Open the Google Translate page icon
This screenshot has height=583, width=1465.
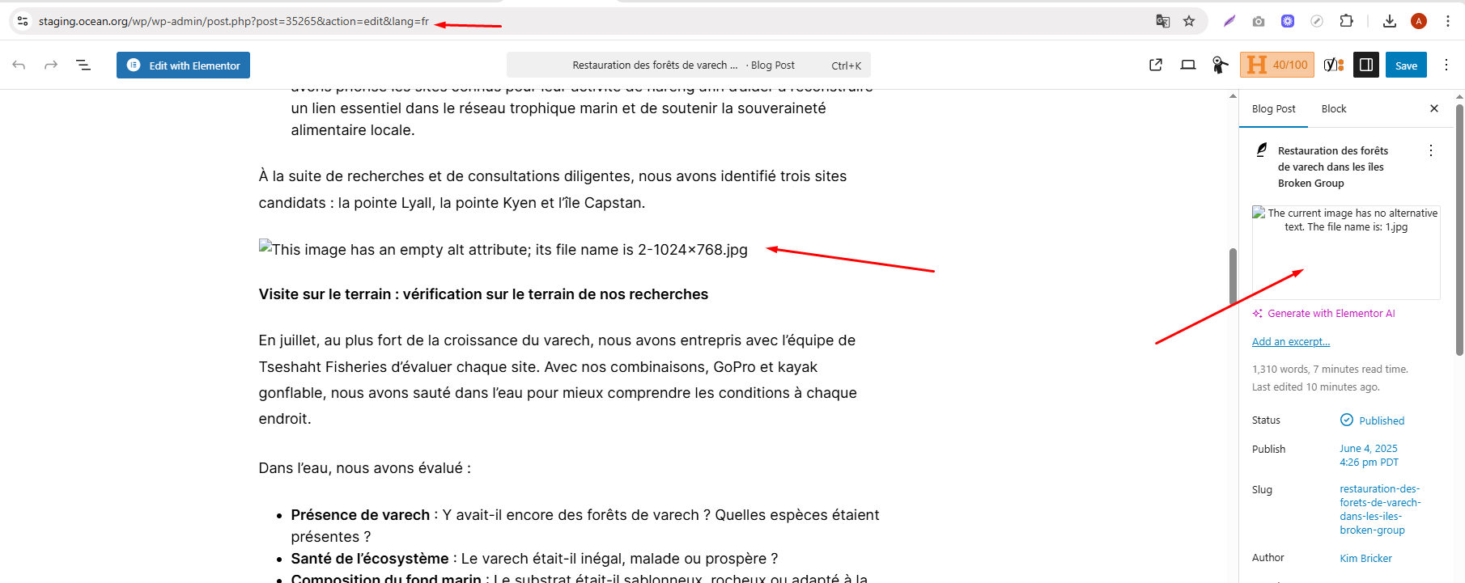click(1162, 21)
